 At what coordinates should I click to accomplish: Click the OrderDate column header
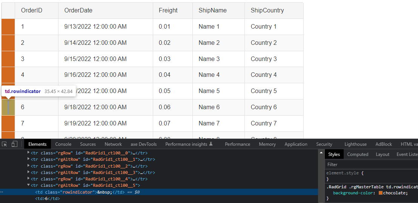(78, 11)
